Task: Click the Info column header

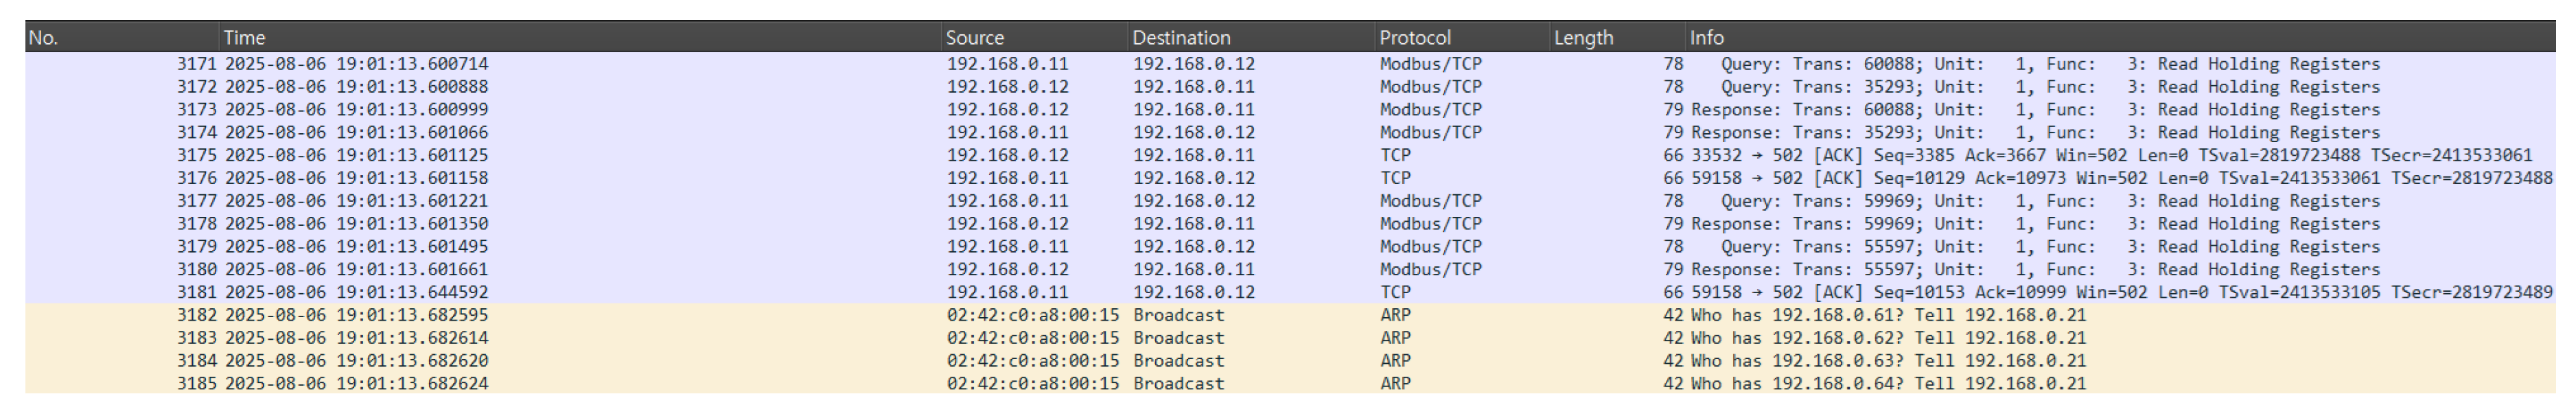Action: [1712, 38]
